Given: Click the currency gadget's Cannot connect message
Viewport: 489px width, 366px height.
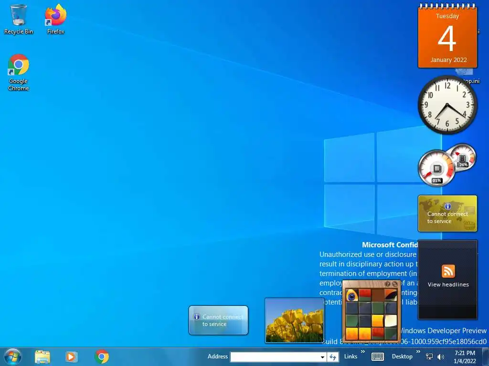Looking at the screenshot, I should [x=447, y=217].
